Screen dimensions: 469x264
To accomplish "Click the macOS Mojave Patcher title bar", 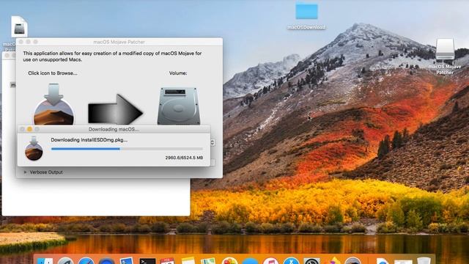I will pos(119,42).
